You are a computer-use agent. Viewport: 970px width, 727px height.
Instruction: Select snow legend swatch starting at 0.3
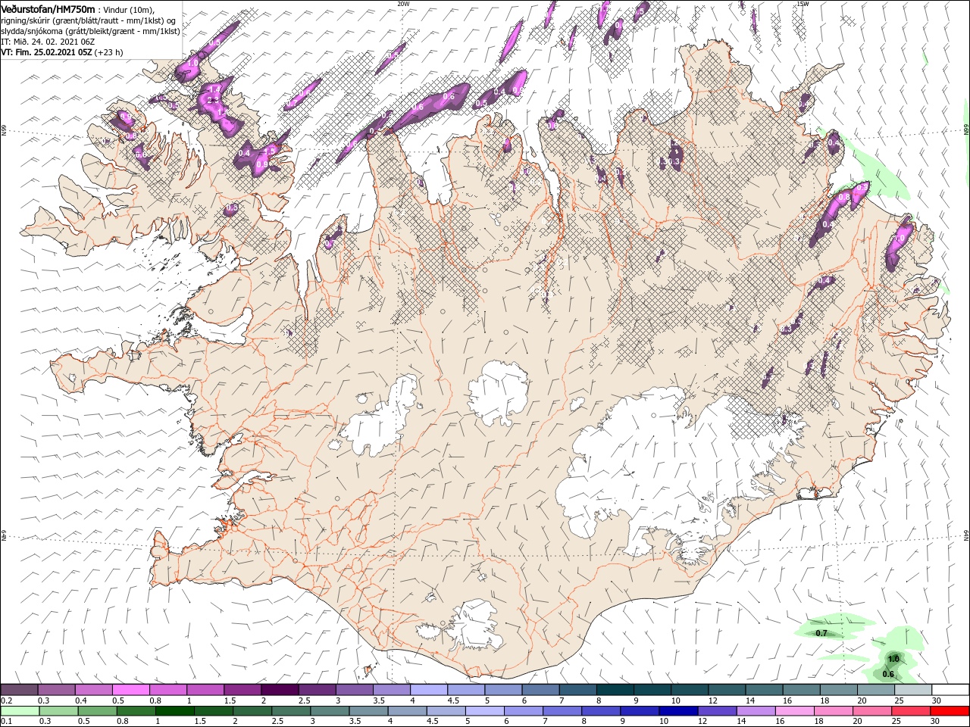click(x=57, y=690)
